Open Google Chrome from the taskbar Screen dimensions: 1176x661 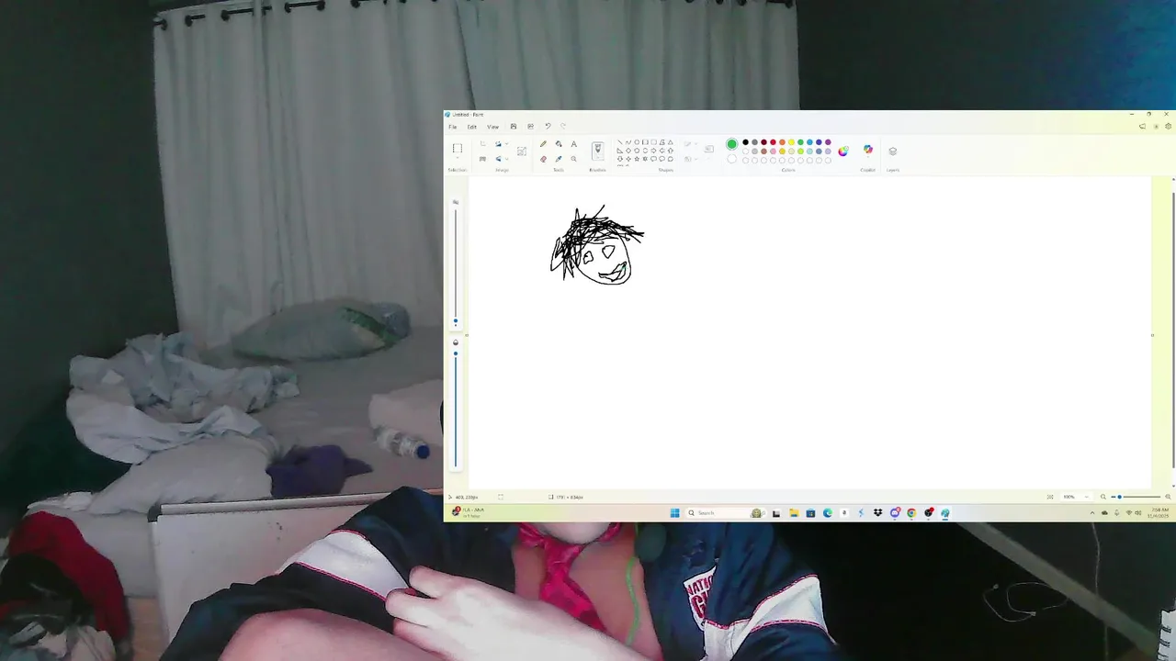[911, 513]
